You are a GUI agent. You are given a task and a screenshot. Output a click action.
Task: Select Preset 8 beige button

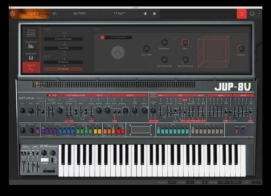[x=221, y=131]
